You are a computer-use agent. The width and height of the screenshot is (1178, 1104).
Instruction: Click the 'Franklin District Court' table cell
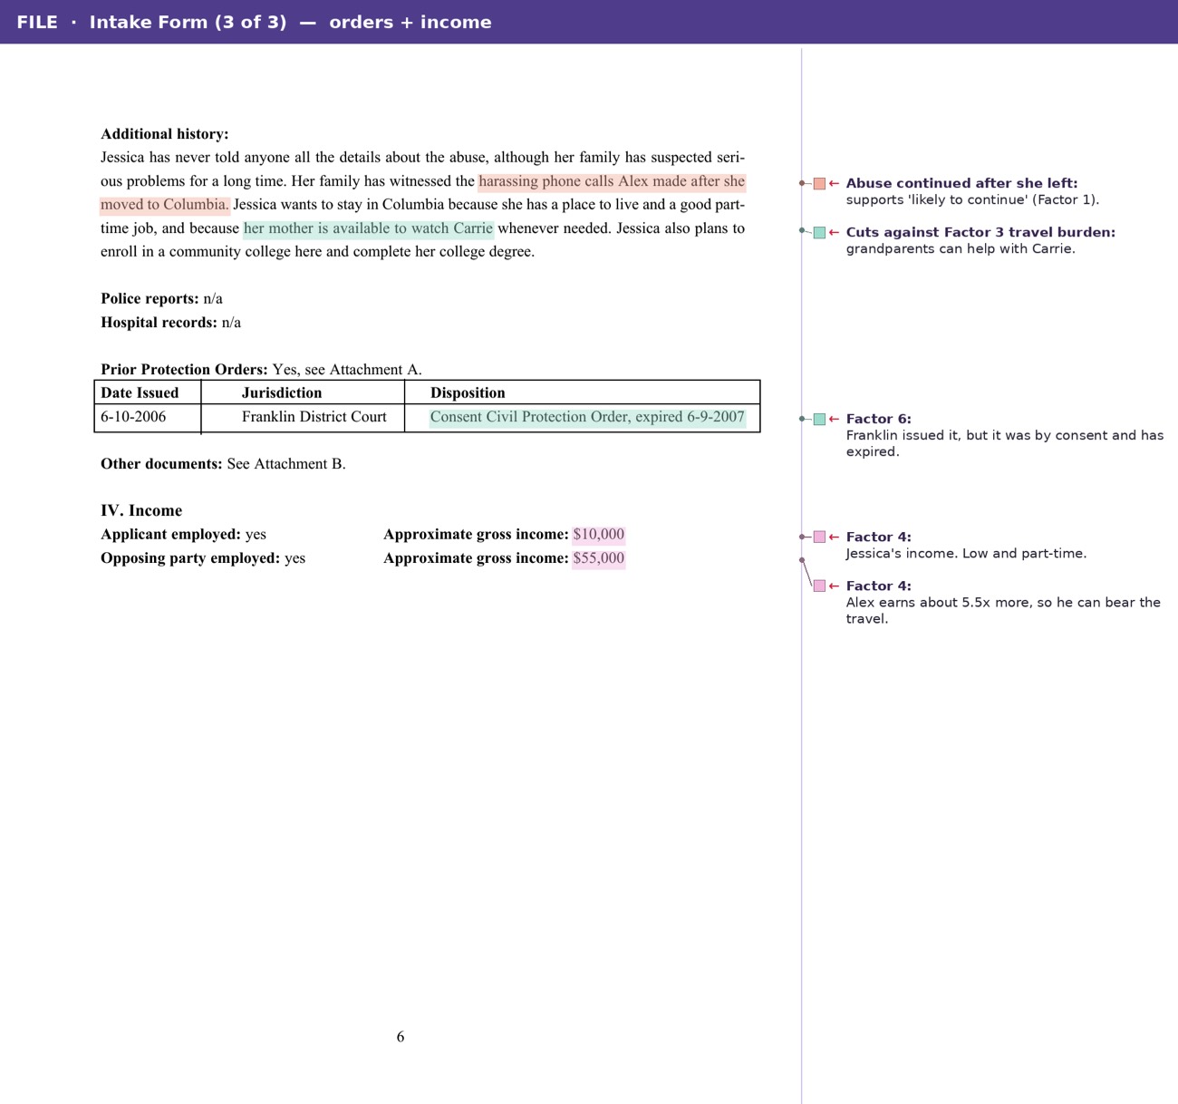click(303, 418)
